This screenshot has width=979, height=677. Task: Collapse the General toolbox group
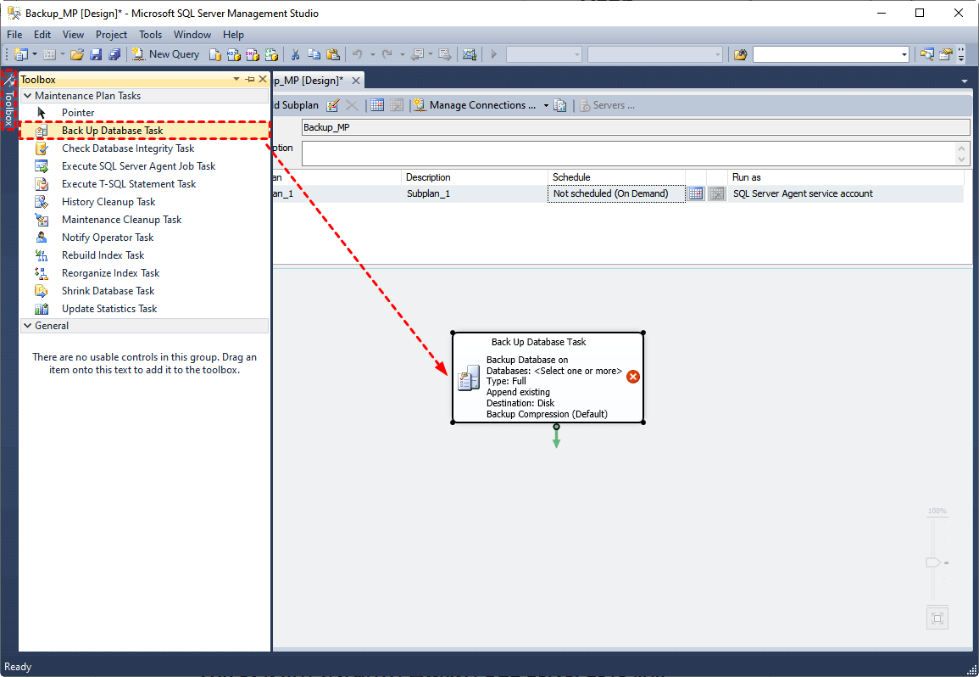click(28, 325)
